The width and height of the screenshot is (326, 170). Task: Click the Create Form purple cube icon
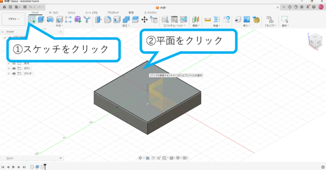click(78, 20)
